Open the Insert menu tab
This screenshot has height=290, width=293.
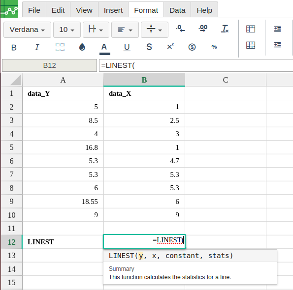click(x=113, y=10)
